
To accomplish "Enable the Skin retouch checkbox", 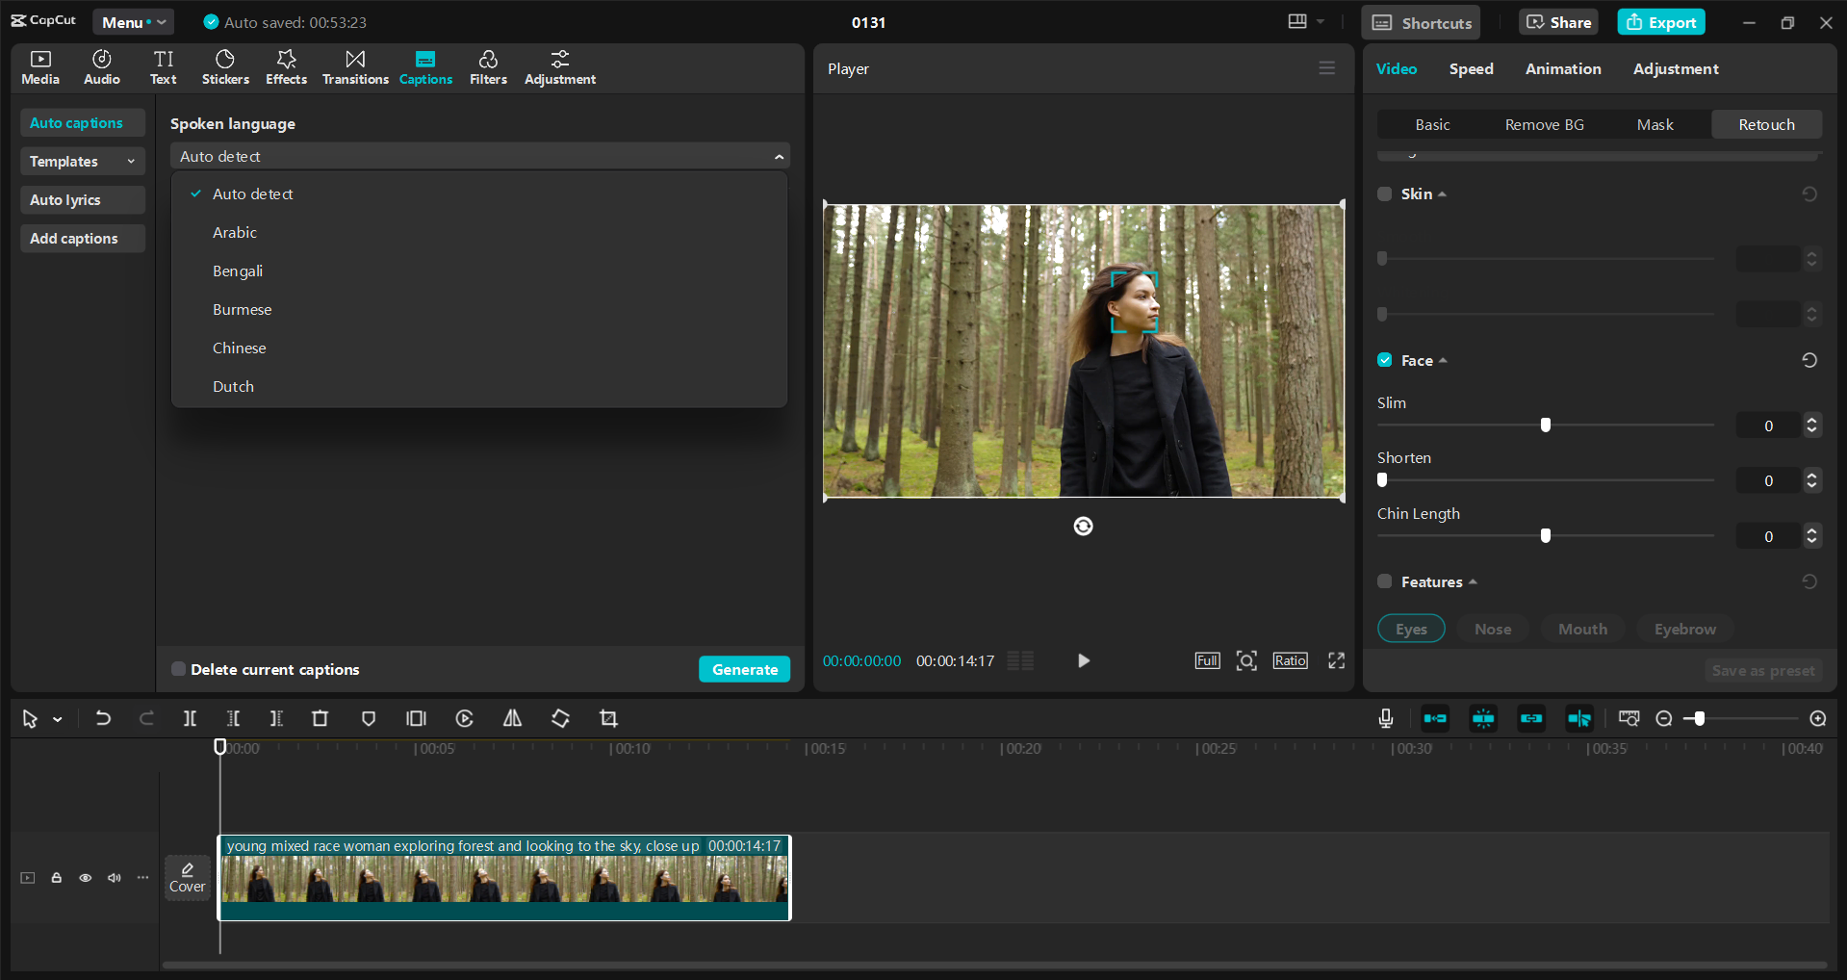I will point(1384,194).
